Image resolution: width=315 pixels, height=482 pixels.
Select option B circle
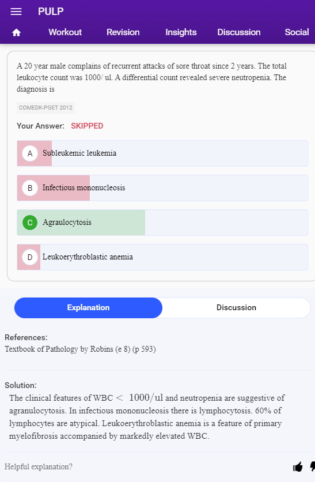click(x=30, y=188)
